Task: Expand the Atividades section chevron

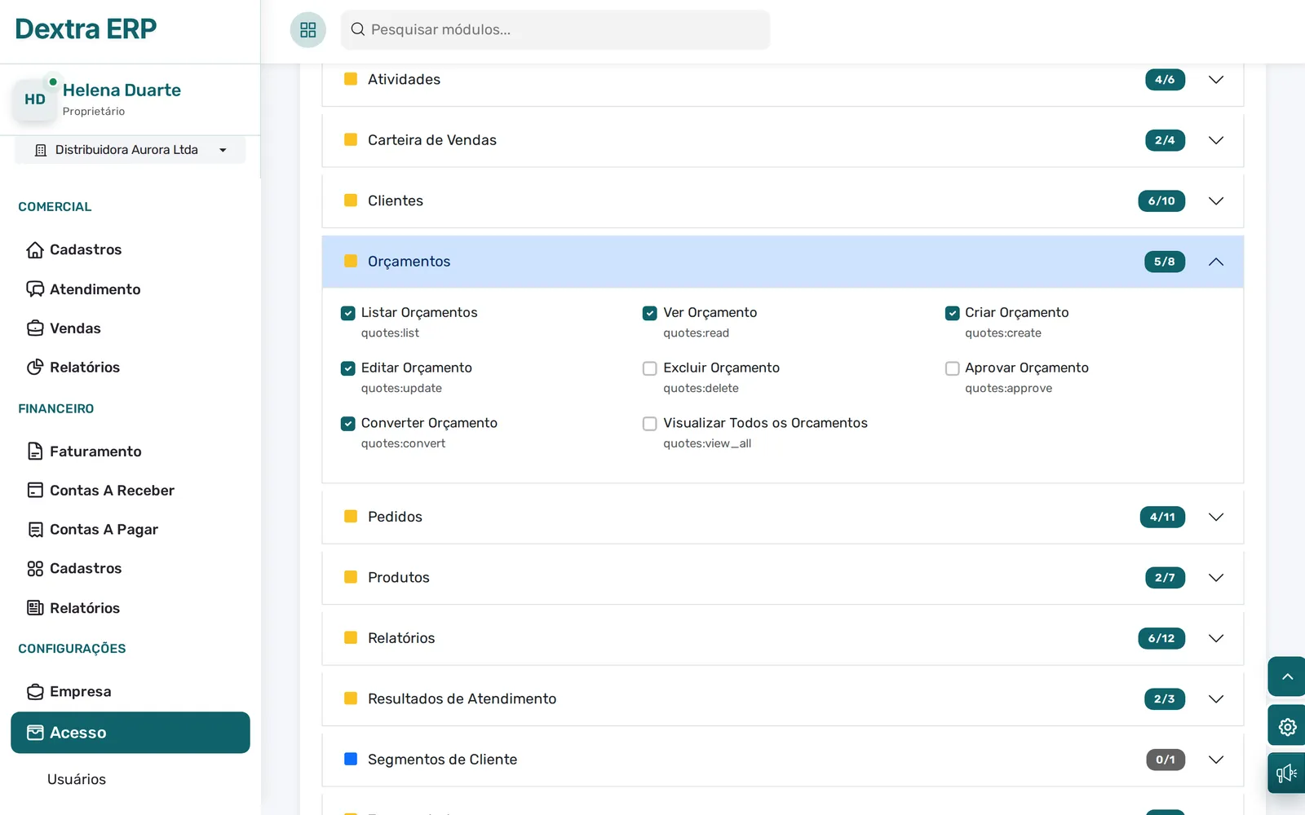Action: pyautogui.click(x=1216, y=80)
